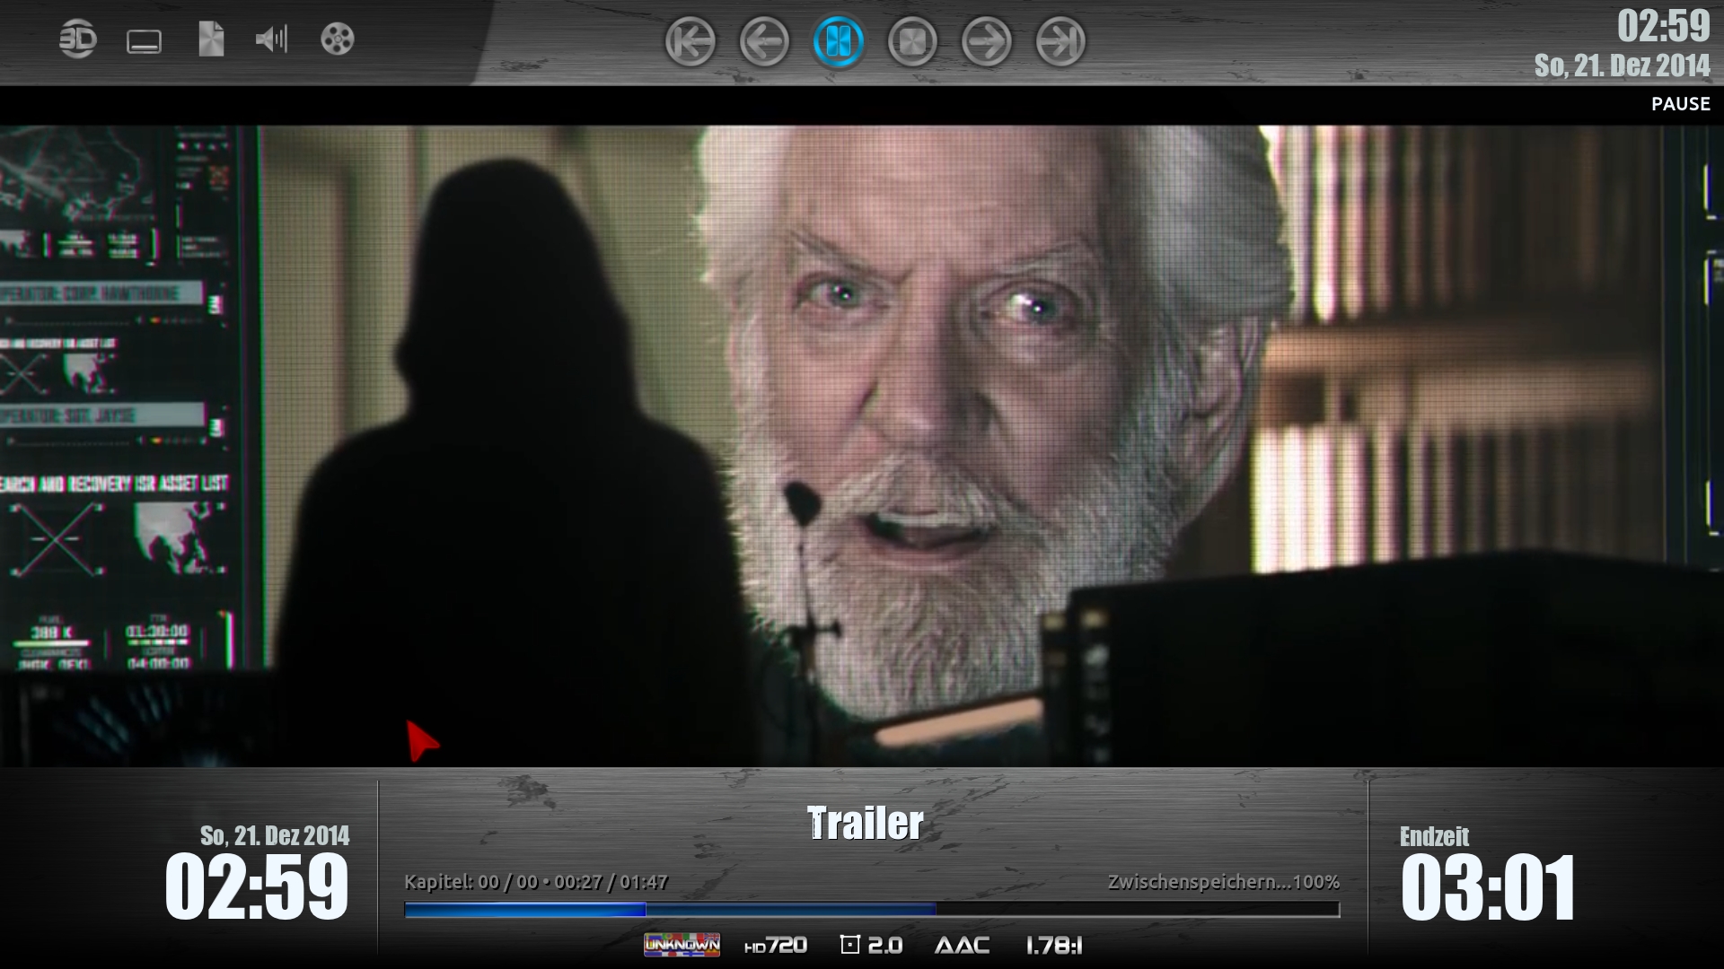Viewport: 1724px width, 969px height.
Task: Click the 2.0 audio channels icon
Action: pos(871,945)
